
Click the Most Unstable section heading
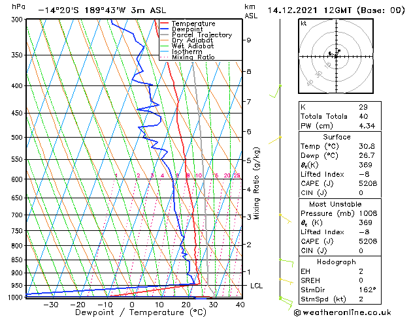click(x=336, y=204)
